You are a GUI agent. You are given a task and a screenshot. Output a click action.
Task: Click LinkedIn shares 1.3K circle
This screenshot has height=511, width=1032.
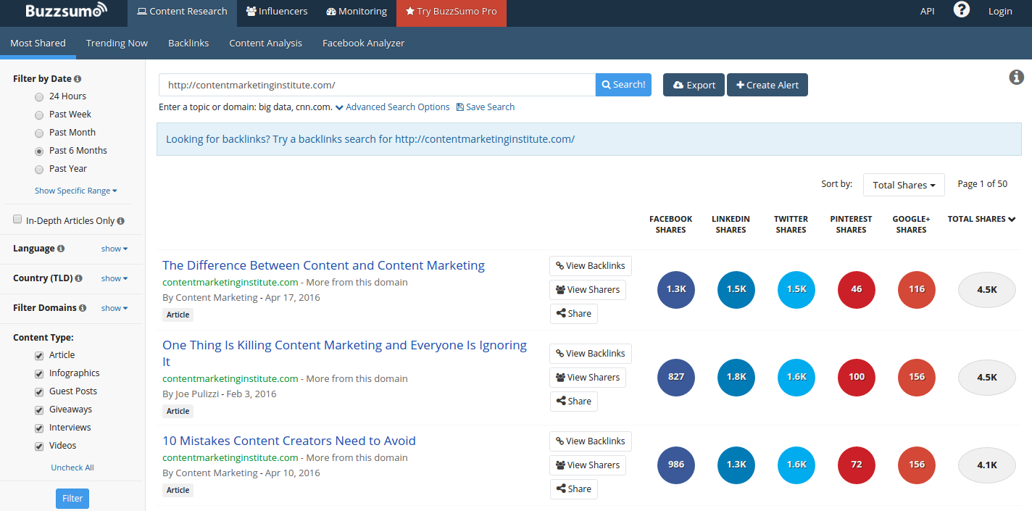[736, 465]
